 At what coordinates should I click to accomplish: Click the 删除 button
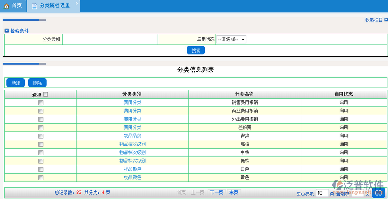tap(38, 83)
